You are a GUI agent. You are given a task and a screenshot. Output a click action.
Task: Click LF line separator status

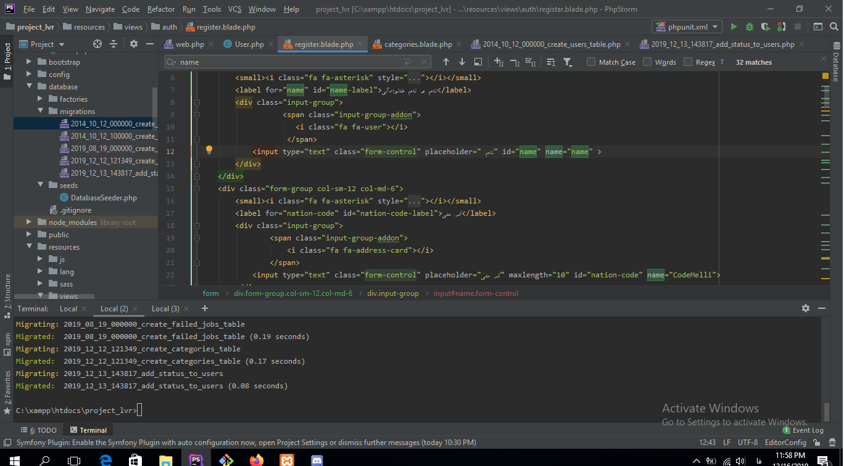coord(727,443)
